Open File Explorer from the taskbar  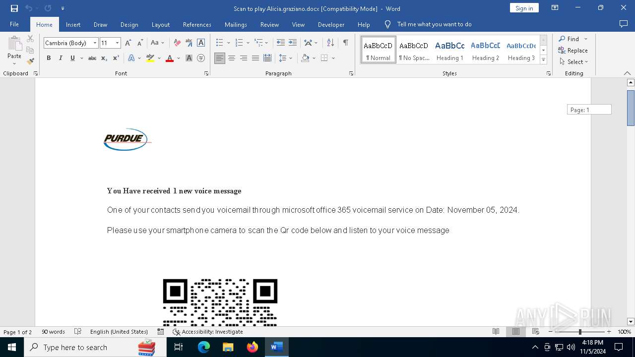click(x=228, y=347)
